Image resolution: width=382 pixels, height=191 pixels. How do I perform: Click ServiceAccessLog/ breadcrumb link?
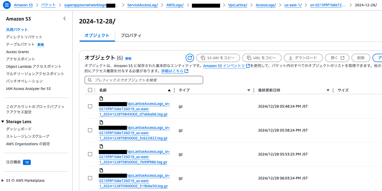tap(142, 5)
